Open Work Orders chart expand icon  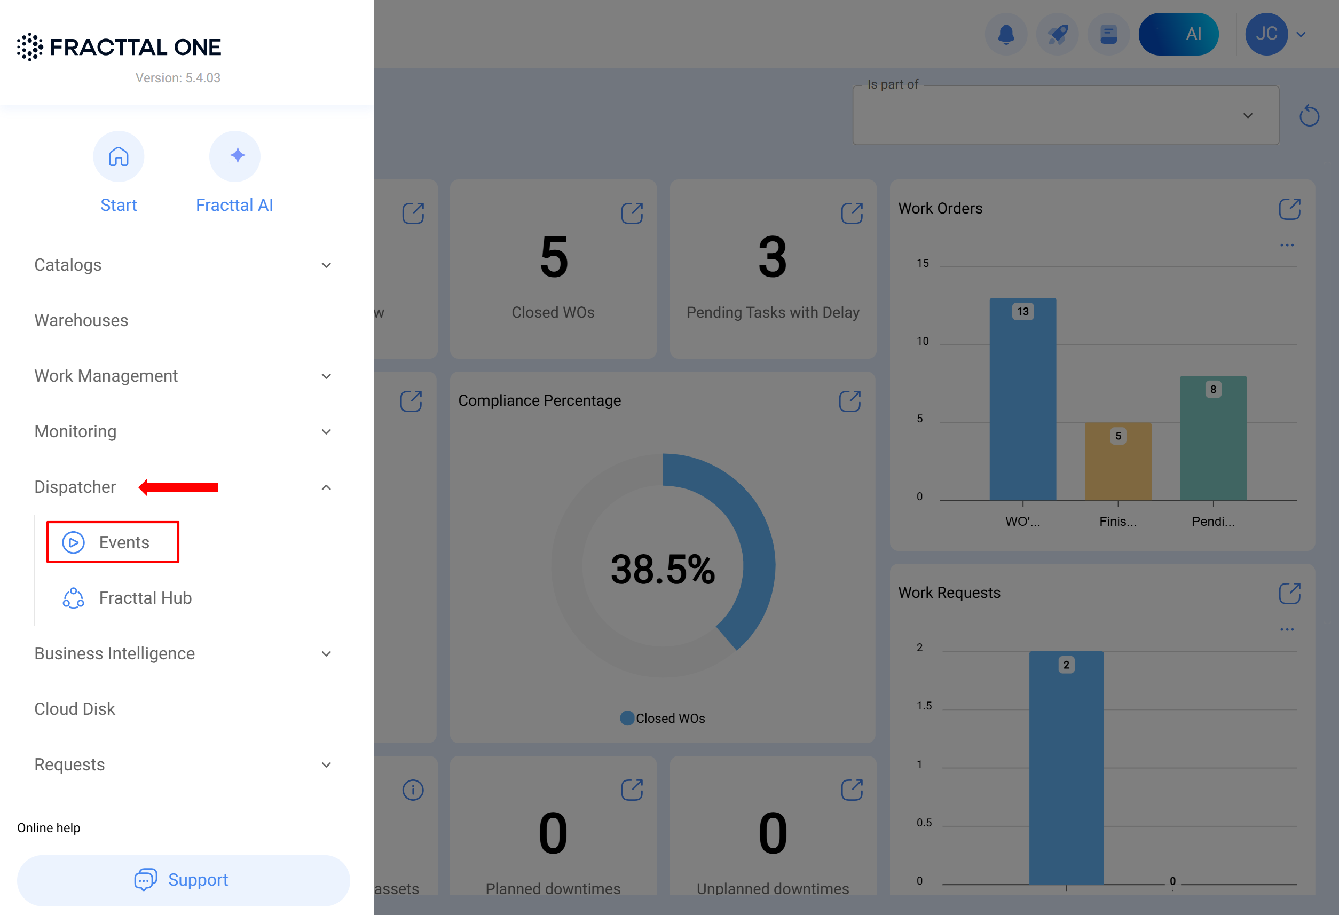pos(1289,209)
